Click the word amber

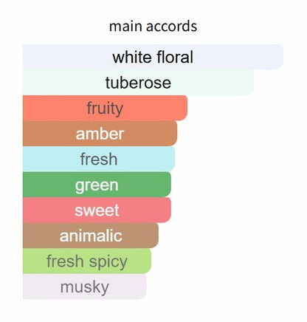tap(100, 134)
